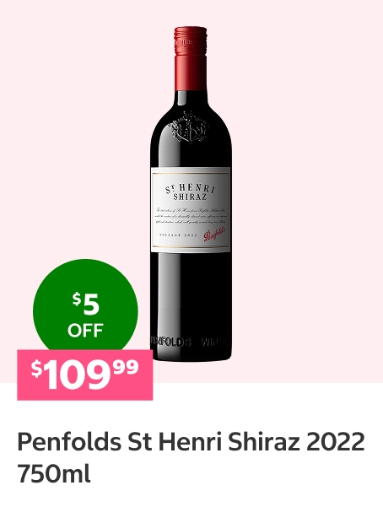Click the Penfolds St Henri Shiraz bottle image
Screen dimensions: 383x523
(191, 194)
